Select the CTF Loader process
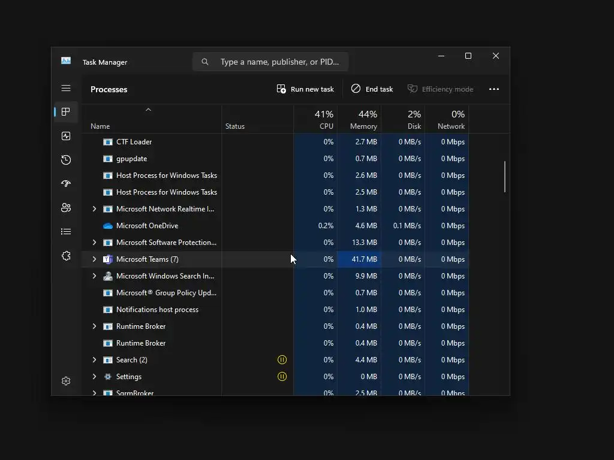 click(275, 142)
